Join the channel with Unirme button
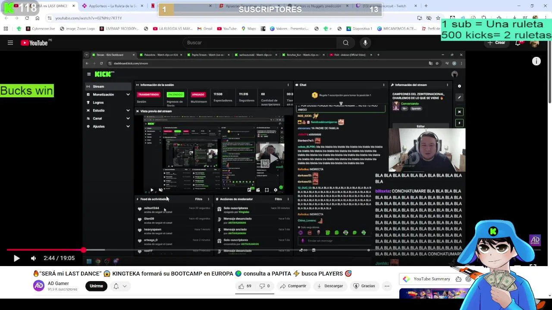552x310 pixels. [96, 286]
